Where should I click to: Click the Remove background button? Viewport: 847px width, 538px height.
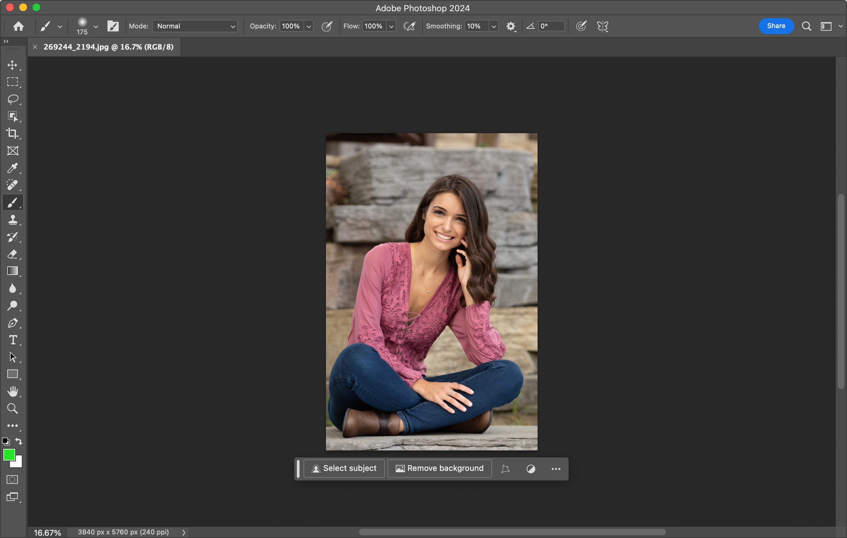point(440,469)
